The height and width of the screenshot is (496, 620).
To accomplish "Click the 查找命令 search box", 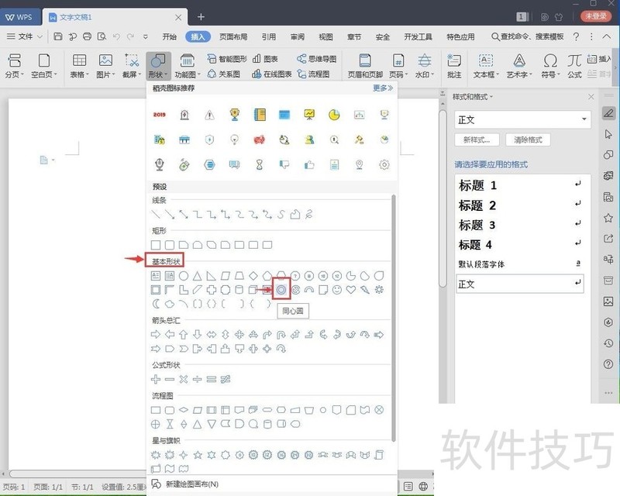I will coord(528,36).
